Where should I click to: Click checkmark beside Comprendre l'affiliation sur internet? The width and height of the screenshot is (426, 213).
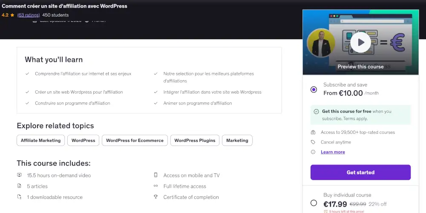[27, 74]
